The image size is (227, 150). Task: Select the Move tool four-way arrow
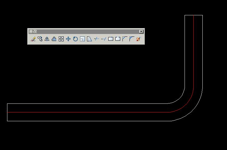point(68,39)
